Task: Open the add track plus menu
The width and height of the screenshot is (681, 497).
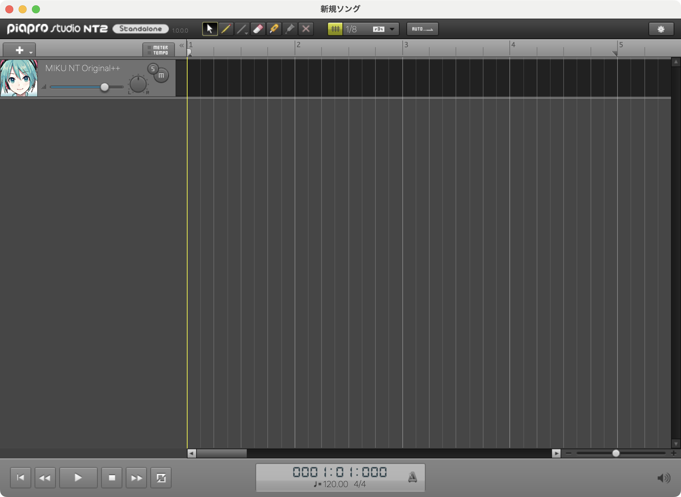Action: pyautogui.click(x=19, y=50)
